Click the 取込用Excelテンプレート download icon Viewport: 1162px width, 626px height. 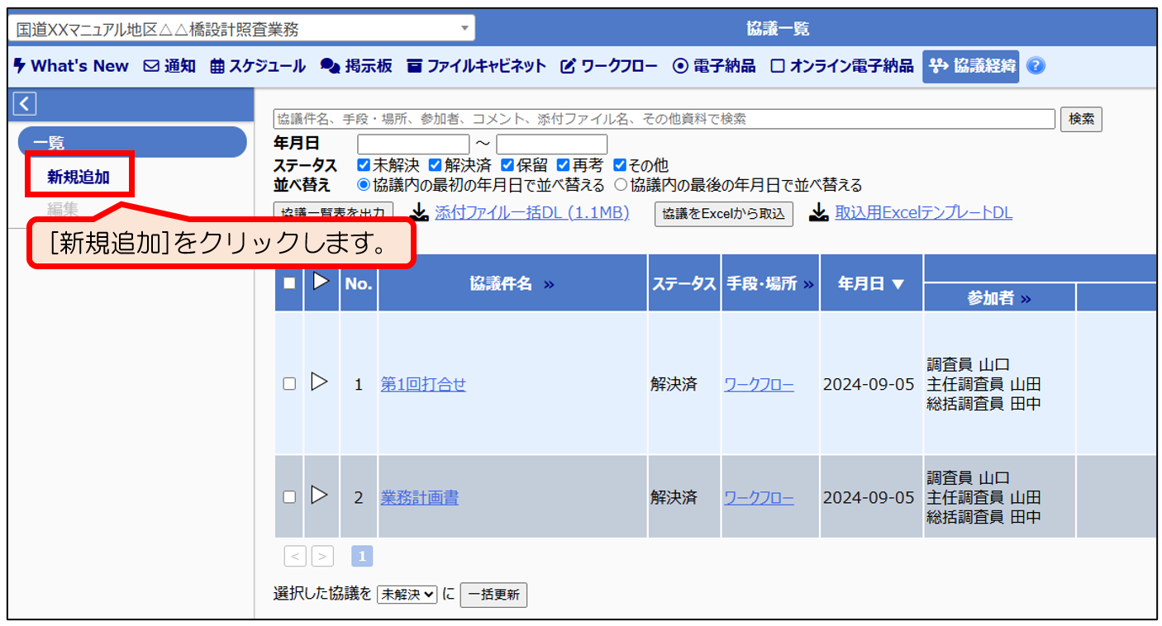(818, 213)
